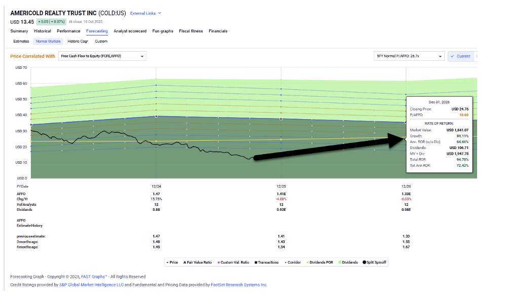Screen dimensions: 508x295
Task: Click the Custom forecasting option
Action: [x=101, y=41]
